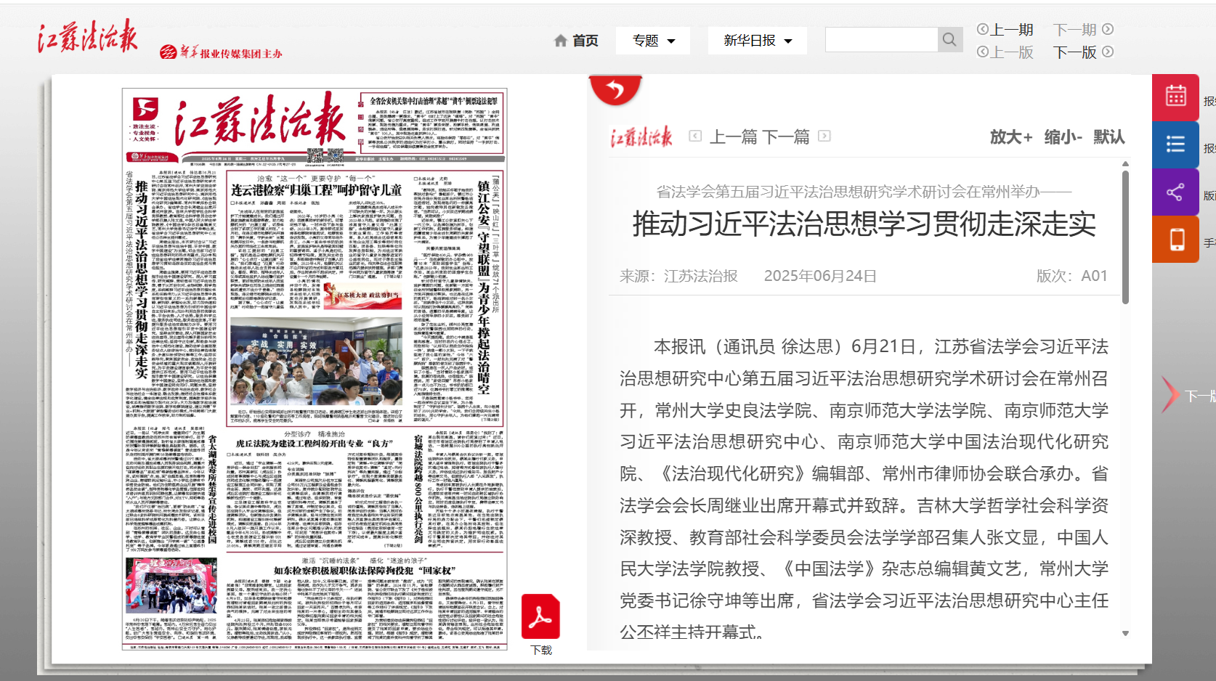Viewport: 1216px width, 681px height.
Task: Open the 连云港检察"归巢工程" article on the page
Action: [x=316, y=189]
